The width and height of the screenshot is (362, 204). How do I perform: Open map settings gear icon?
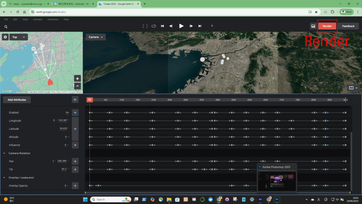pos(5,37)
